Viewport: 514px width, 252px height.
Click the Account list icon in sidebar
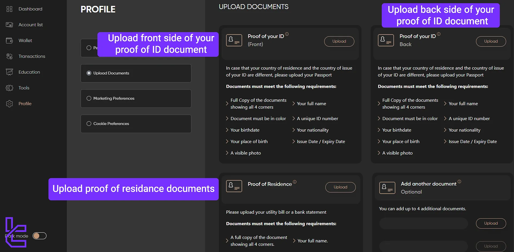point(9,25)
